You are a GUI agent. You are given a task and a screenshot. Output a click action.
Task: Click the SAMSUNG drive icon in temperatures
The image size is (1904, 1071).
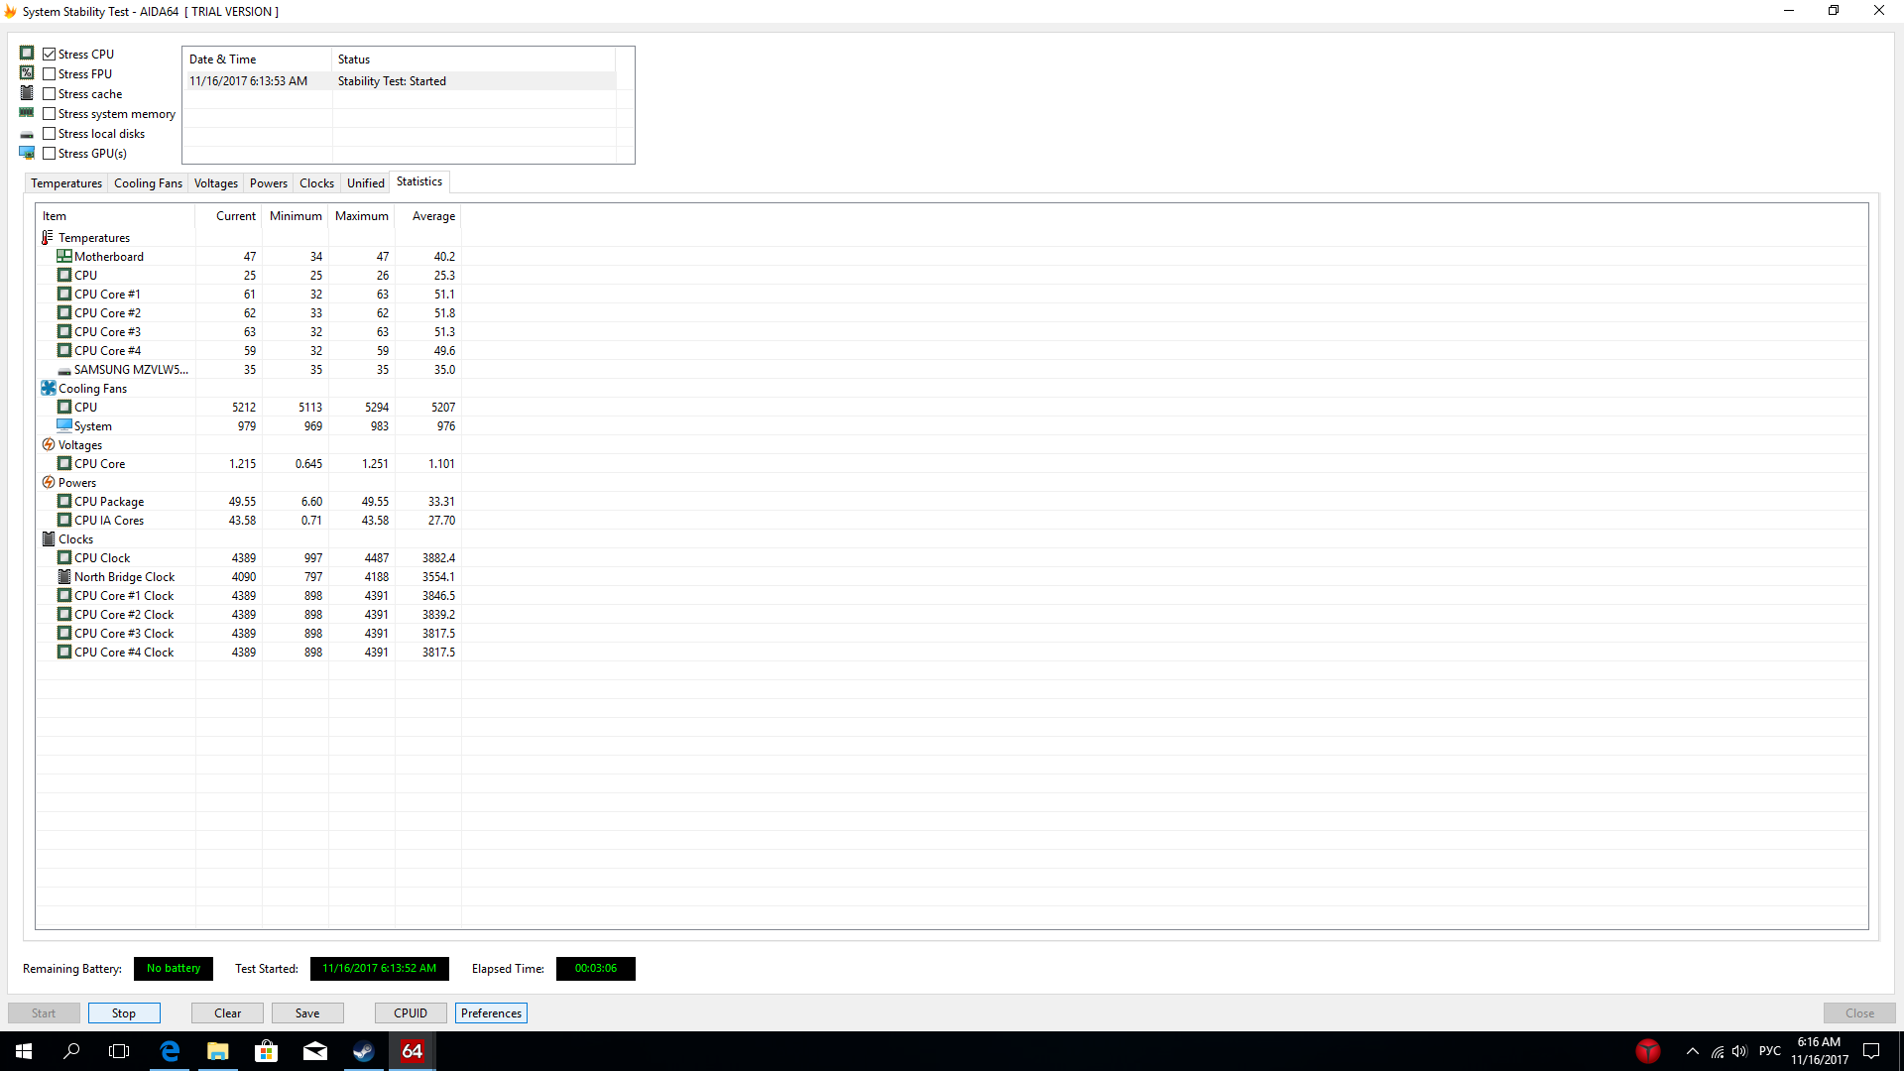pyautogui.click(x=64, y=371)
